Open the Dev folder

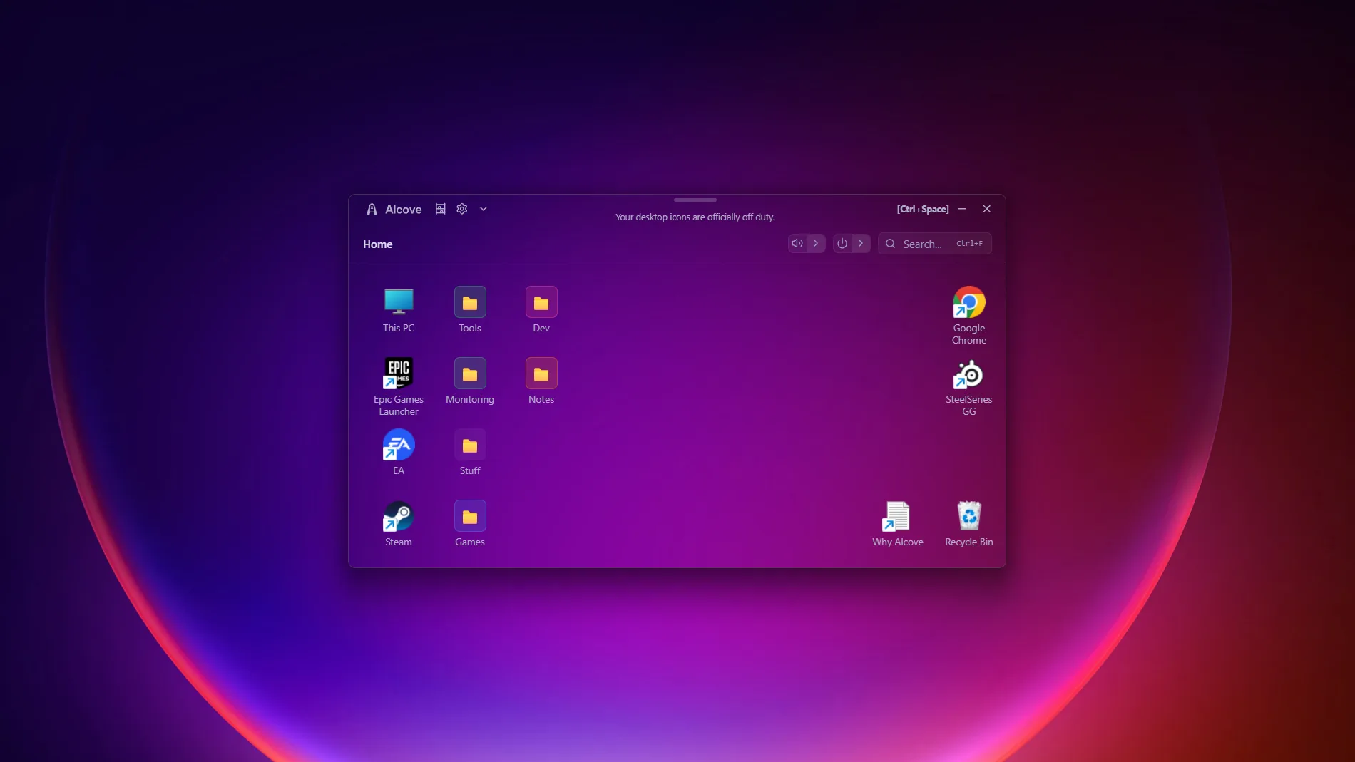541,309
